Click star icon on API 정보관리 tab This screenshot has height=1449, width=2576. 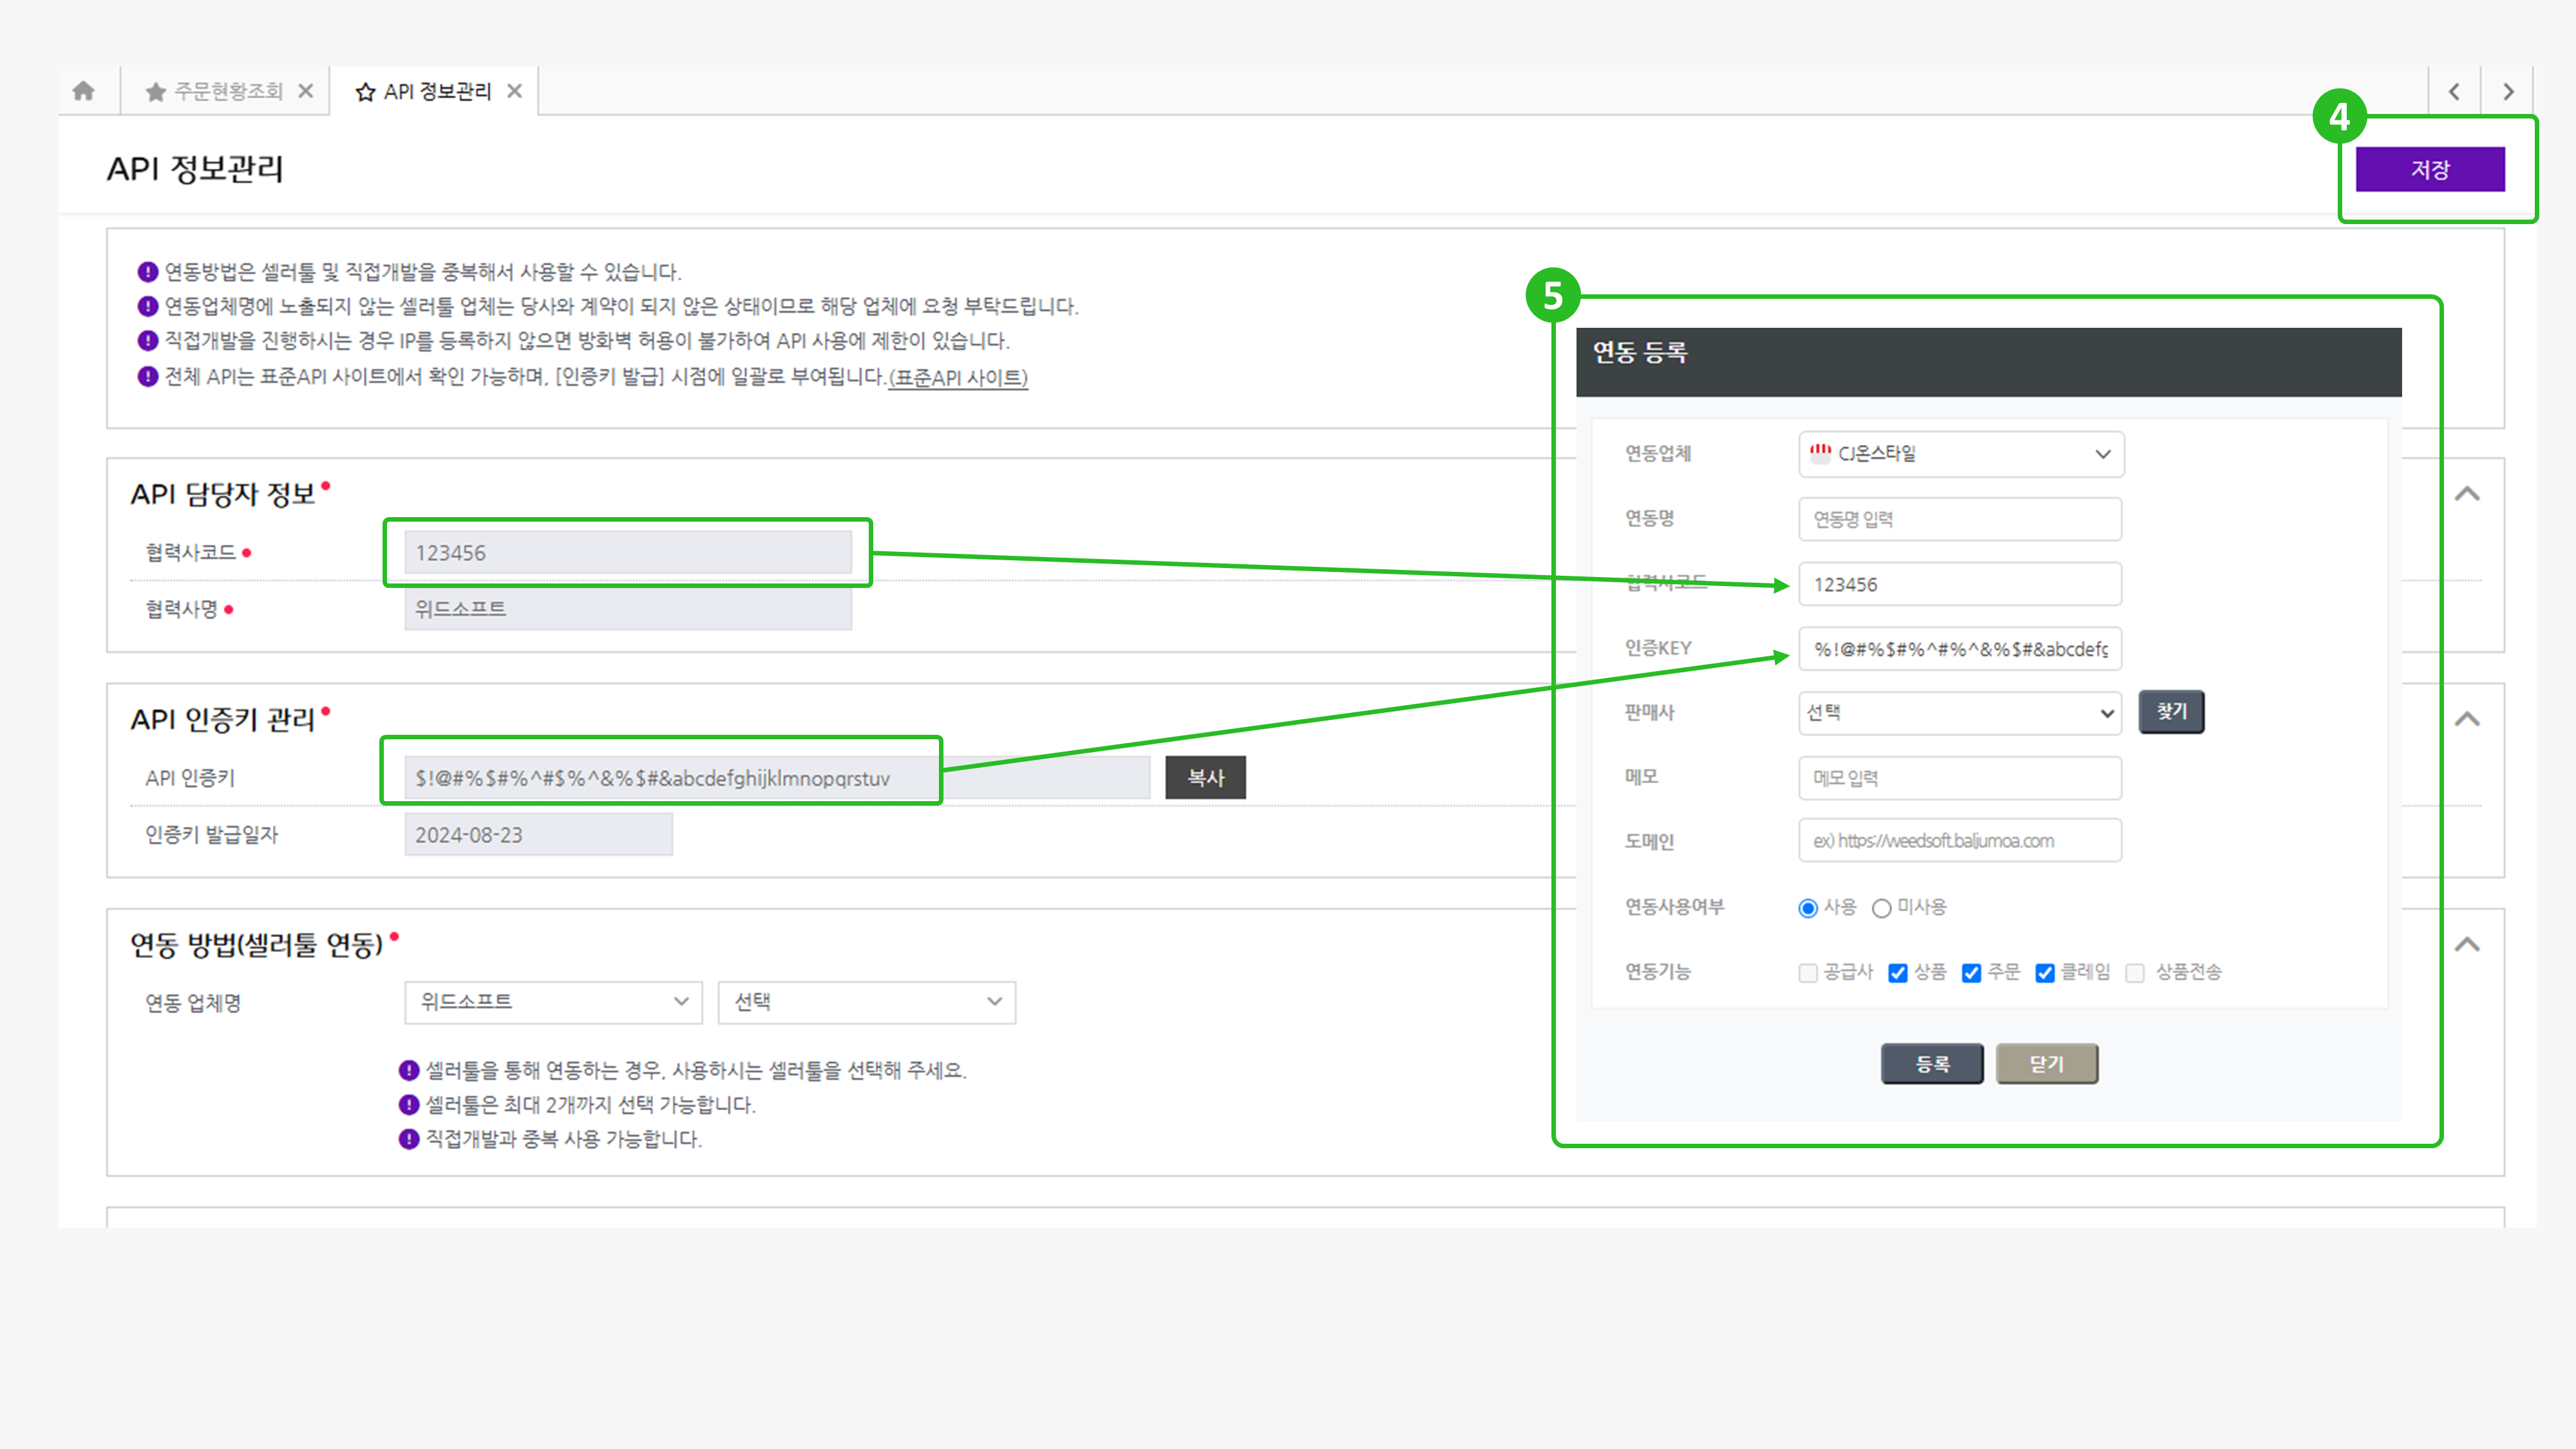click(365, 92)
